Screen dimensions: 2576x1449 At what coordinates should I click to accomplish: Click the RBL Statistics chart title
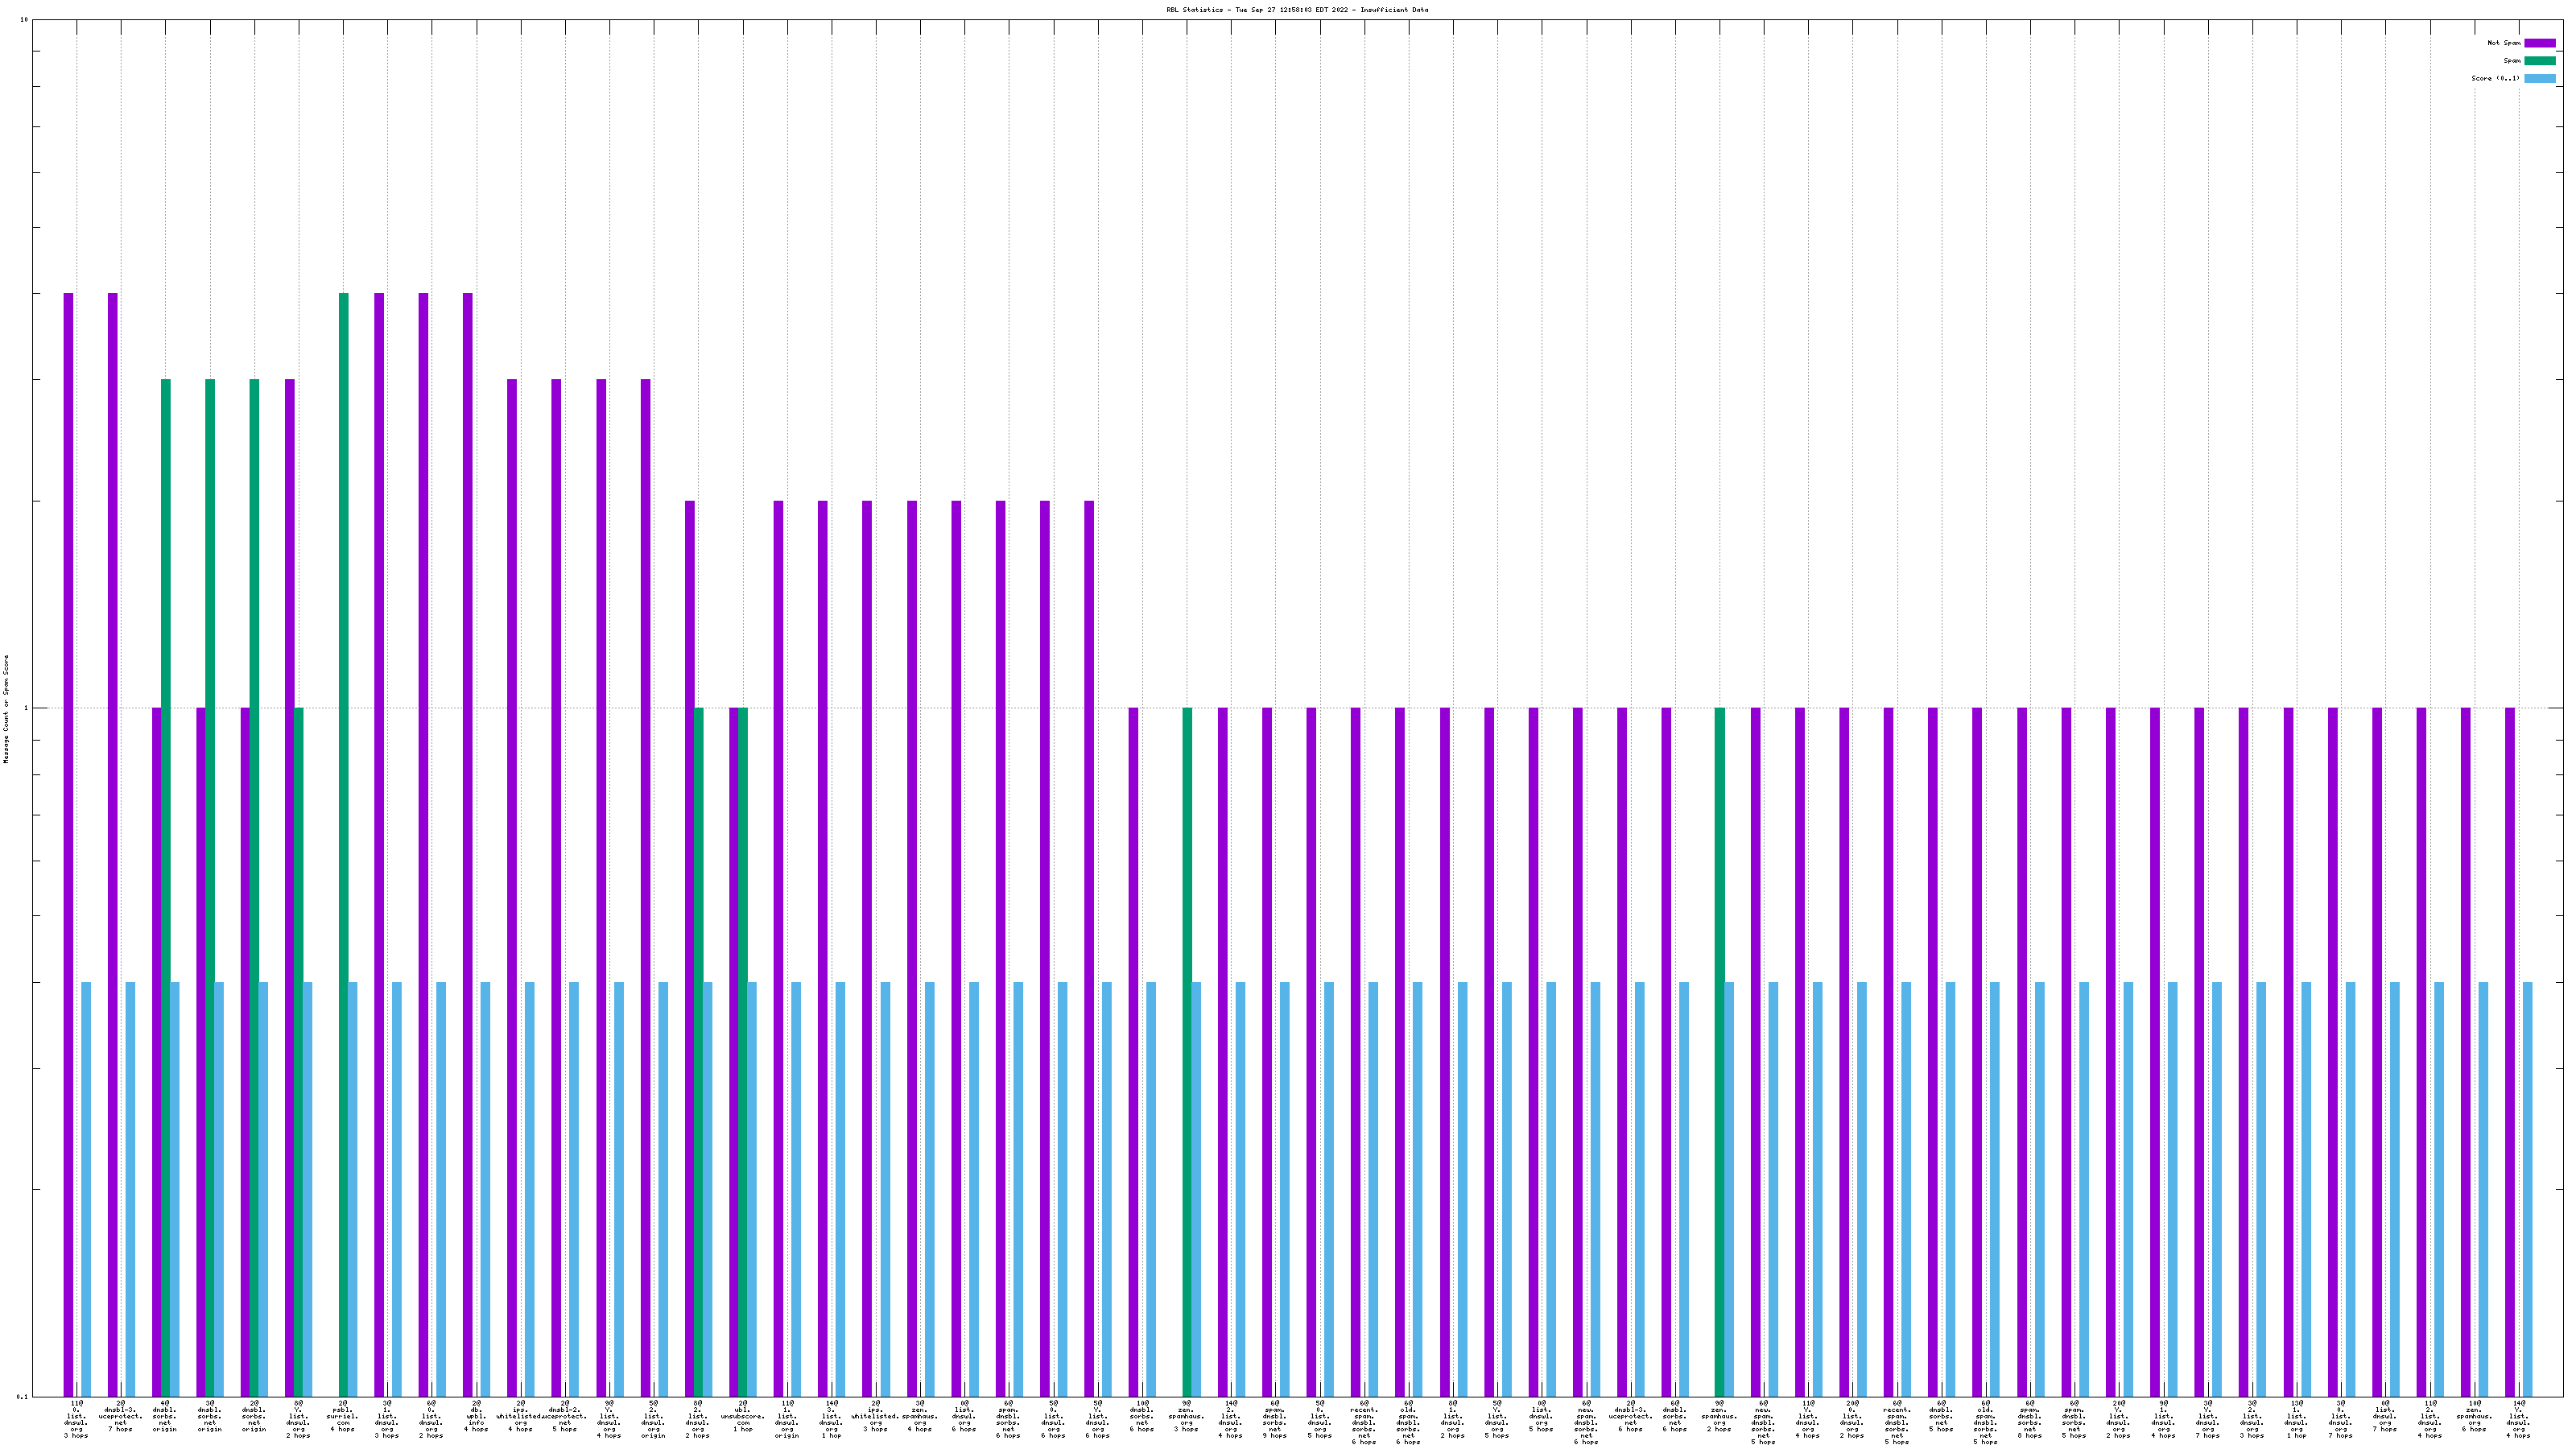(1296, 10)
